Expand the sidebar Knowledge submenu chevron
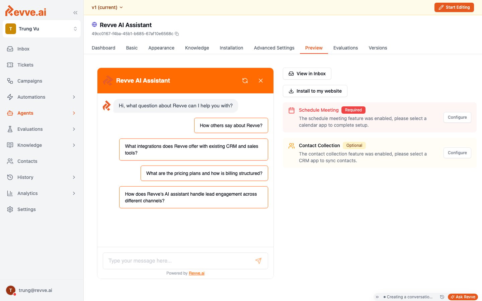 click(x=74, y=145)
